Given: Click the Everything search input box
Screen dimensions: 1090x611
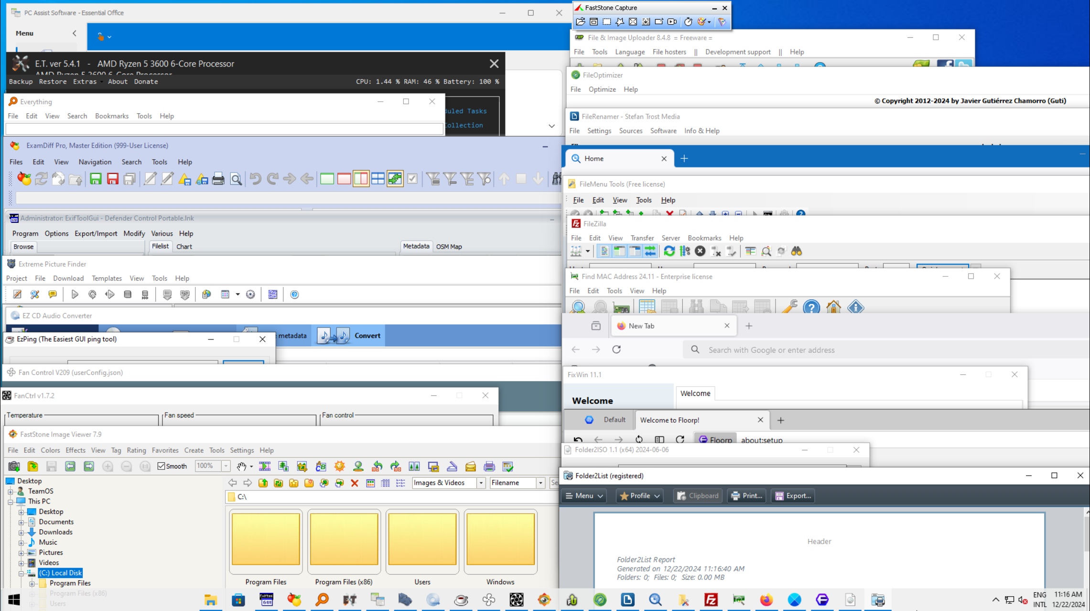Looking at the screenshot, I should tap(224, 129).
